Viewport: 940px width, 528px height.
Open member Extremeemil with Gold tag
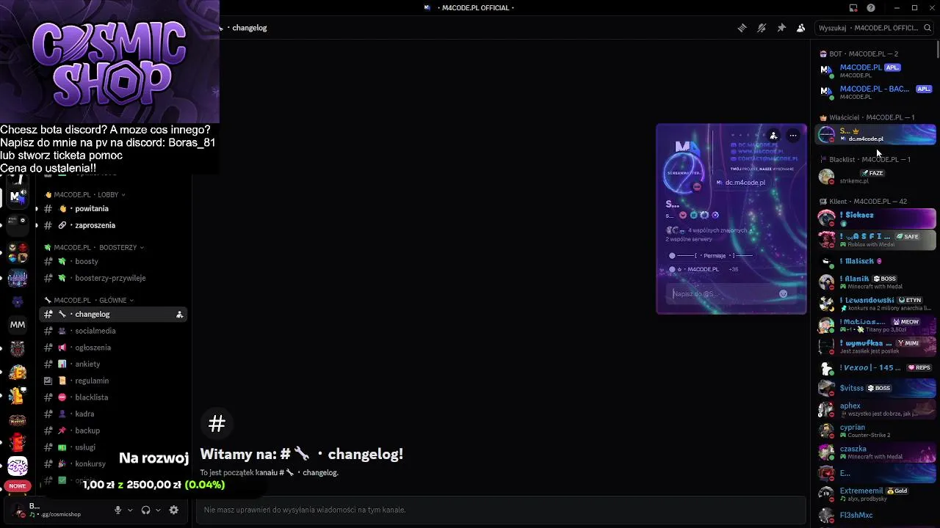click(876, 494)
